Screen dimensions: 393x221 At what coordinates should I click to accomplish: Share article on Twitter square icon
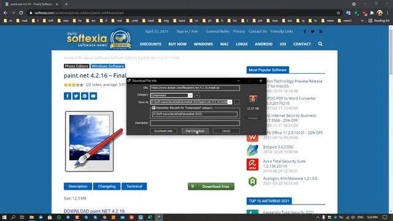click(76, 96)
